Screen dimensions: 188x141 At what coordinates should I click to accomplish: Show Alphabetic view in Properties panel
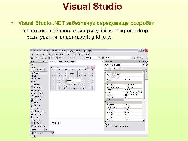click(x=110, y=68)
